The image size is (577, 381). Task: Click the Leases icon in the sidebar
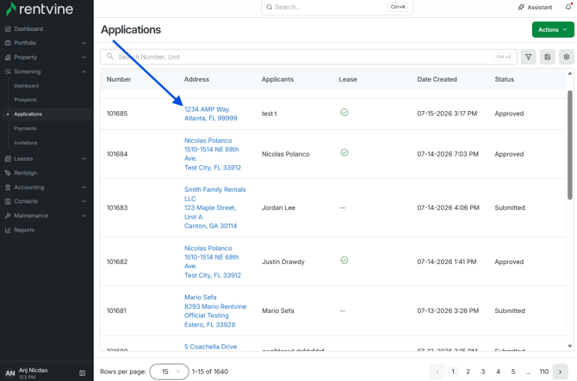[x=8, y=159]
